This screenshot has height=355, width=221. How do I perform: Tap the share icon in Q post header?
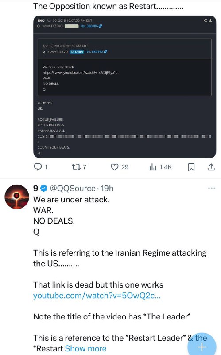coord(205,20)
